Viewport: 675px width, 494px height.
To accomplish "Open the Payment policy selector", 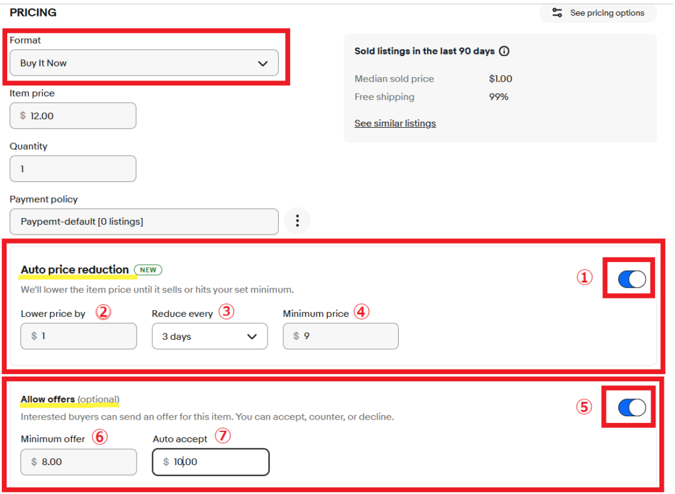I will 144,222.
